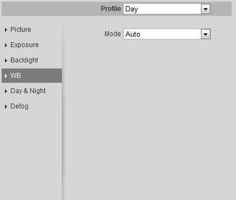Viewport: 236px width, 200px height.
Task: Click the Mode label text
Action: 113,34
